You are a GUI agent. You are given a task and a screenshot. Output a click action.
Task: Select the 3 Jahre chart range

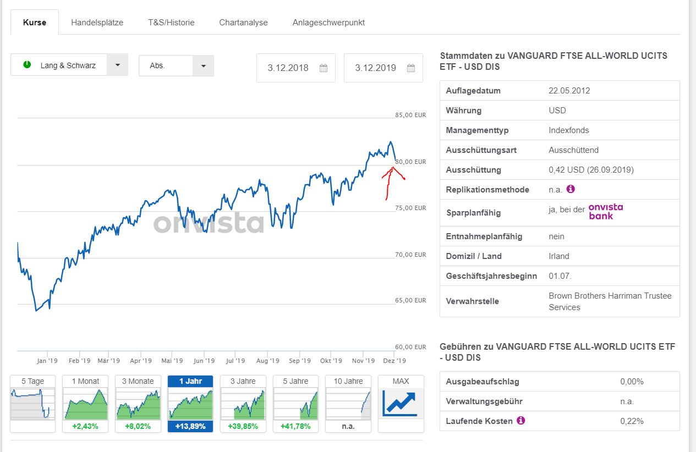click(x=243, y=404)
